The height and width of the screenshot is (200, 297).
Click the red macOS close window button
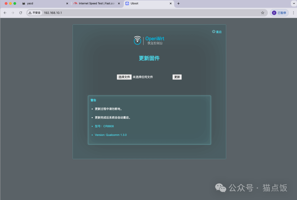click(x=6, y=3)
